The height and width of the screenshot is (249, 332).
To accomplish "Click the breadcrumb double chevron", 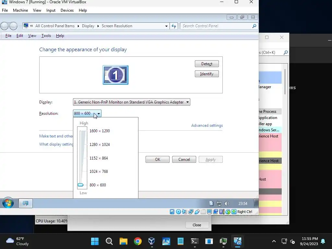I will click(x=31, y=26).
